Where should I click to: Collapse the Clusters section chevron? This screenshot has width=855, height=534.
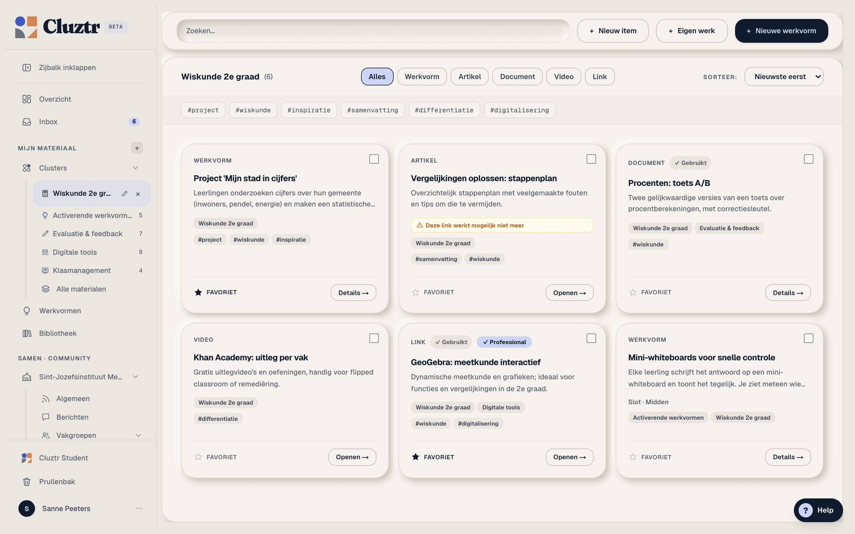click(x=135, y=168)
